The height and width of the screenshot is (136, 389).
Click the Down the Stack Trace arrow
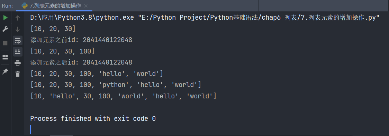[18, 29]
